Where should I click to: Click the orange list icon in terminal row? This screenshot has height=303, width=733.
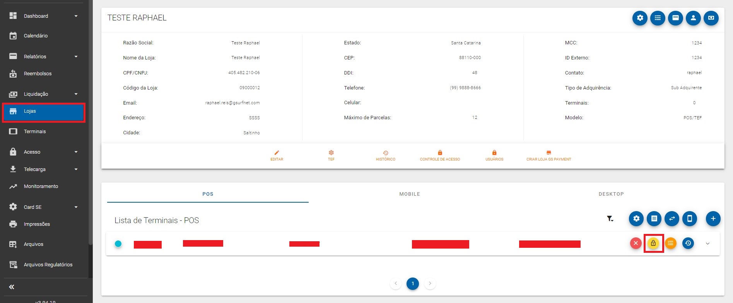671,243
